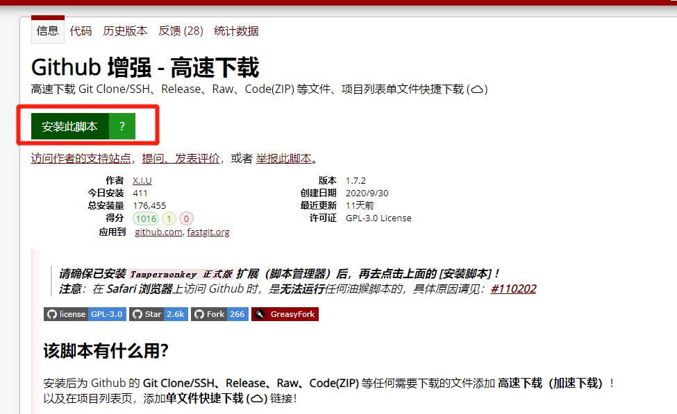Click the title Github 增强 - 高速下载
This screenshot has height=414, width=677.
point(145,67)
